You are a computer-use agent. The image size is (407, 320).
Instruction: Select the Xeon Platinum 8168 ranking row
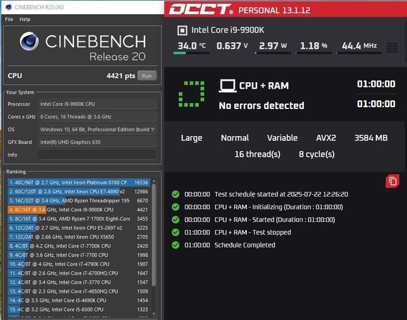[x=79, y=182]
